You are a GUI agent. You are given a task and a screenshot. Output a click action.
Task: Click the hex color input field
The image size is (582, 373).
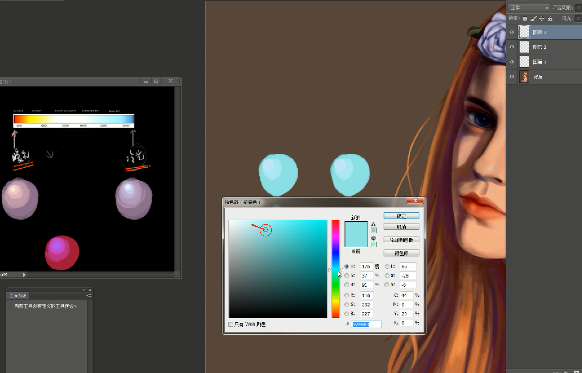pos(366,324)
